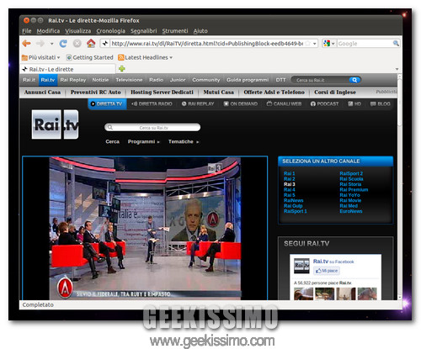
Task: Select the BLOG tab
Action: click(381, 103)
